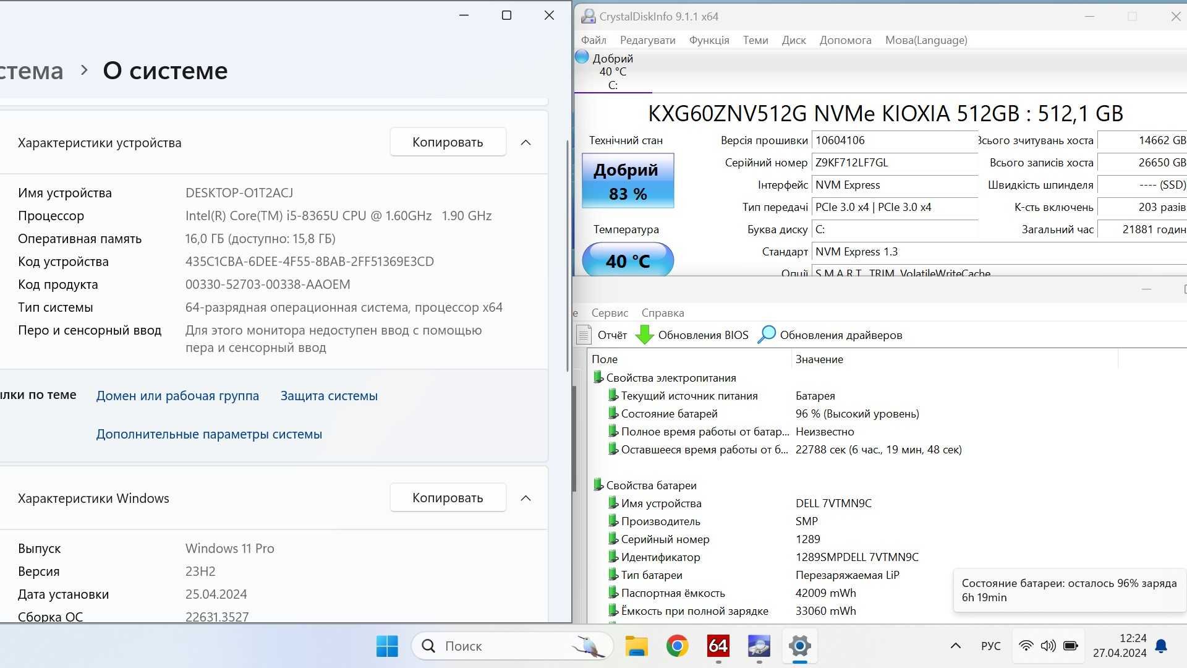Click the firmware field 10604106
The image size is (1187, 668).
pos(895,140)
